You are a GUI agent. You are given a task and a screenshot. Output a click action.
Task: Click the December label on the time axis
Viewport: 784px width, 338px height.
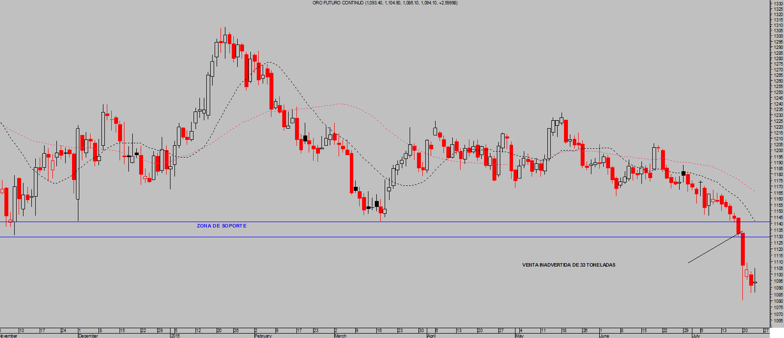click(88, 336)
